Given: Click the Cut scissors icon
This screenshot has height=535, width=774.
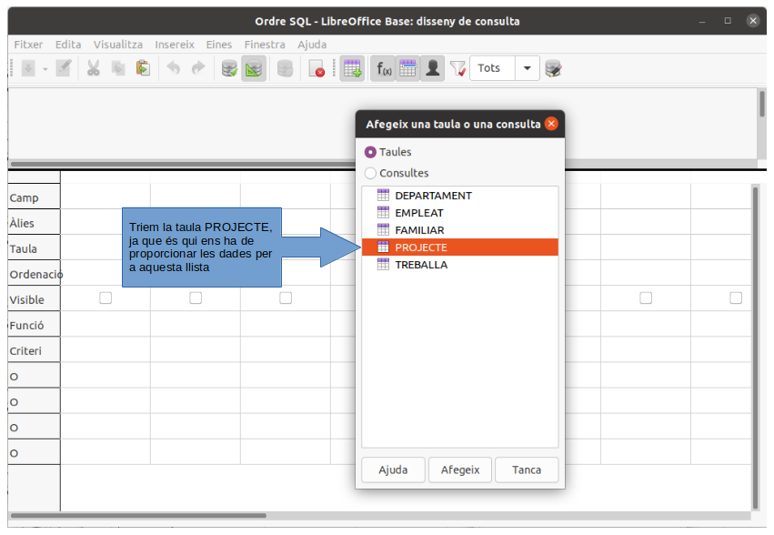Looking at the screenshot, I should coord(93,68).
